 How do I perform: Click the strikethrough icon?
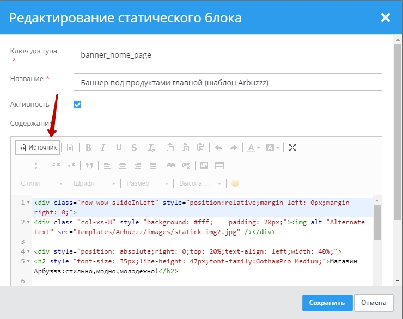pos(134,148)
